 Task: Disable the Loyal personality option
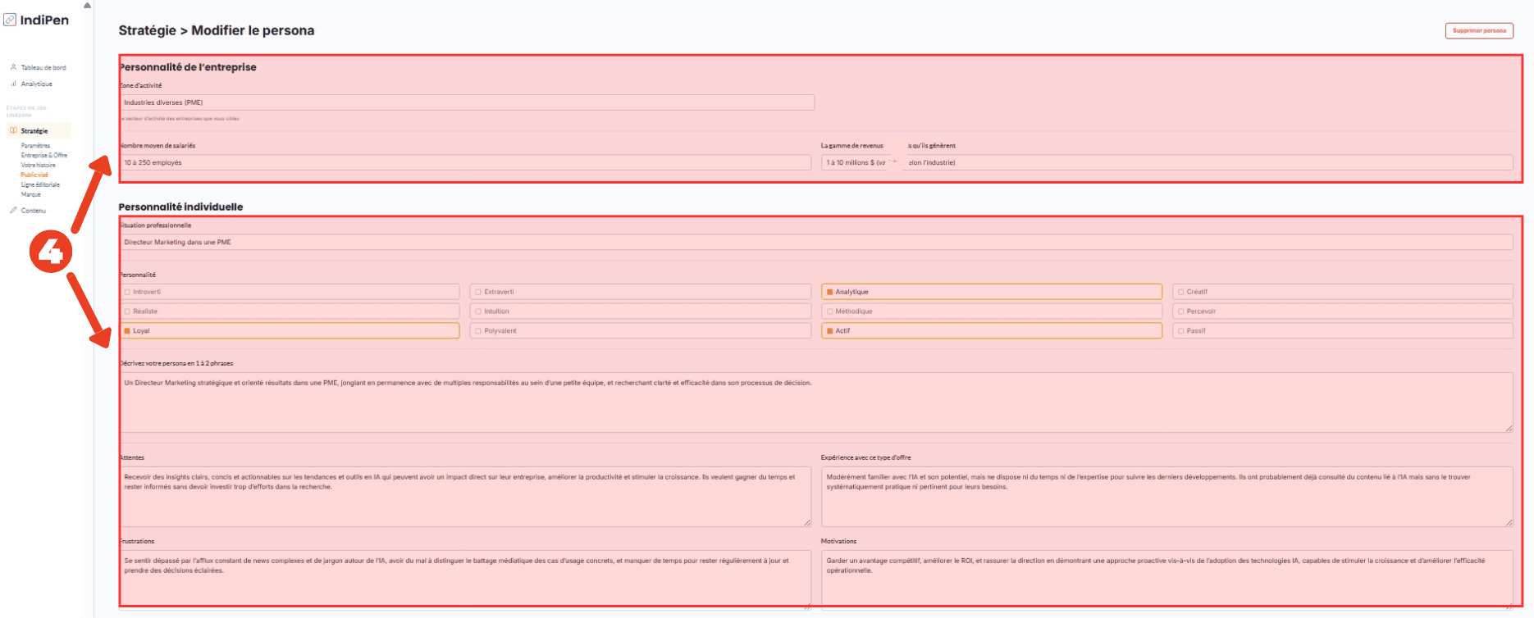coord(127,331)
